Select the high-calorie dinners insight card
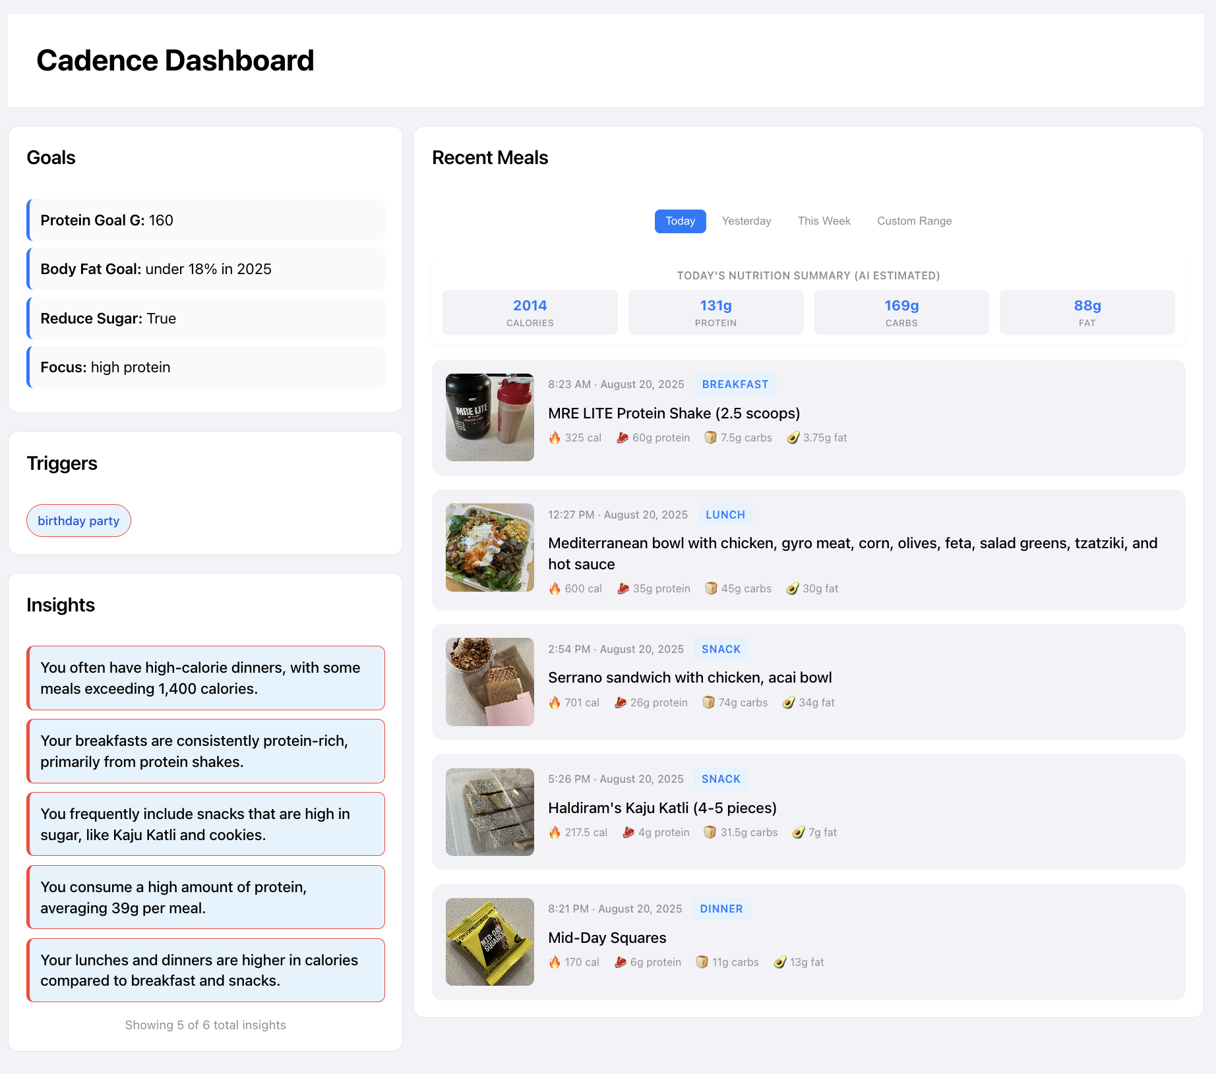1216x1074 pixels. pos(206,678)
